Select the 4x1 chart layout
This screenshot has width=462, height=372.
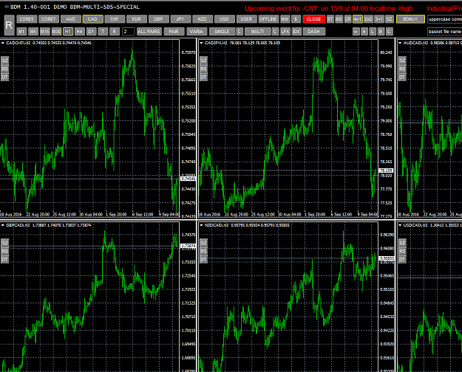tap(358, 19)
